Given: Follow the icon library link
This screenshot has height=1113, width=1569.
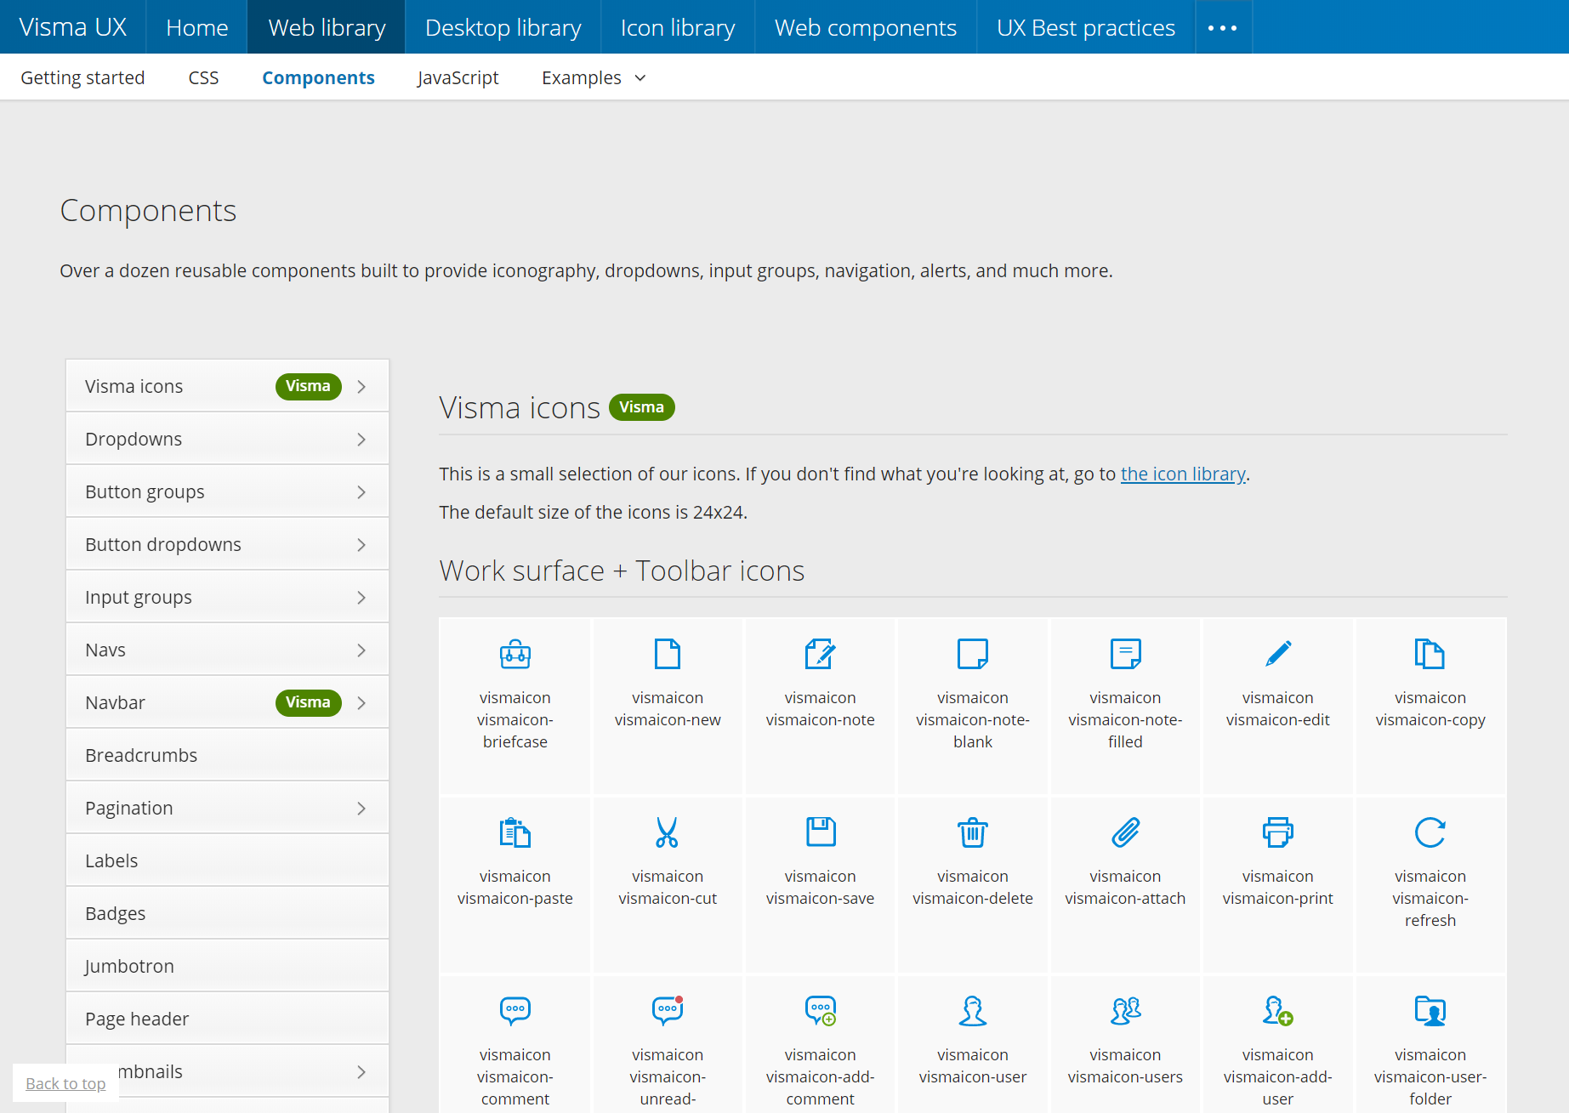Looking at the screenshot, I should [x=1183, y=474].
